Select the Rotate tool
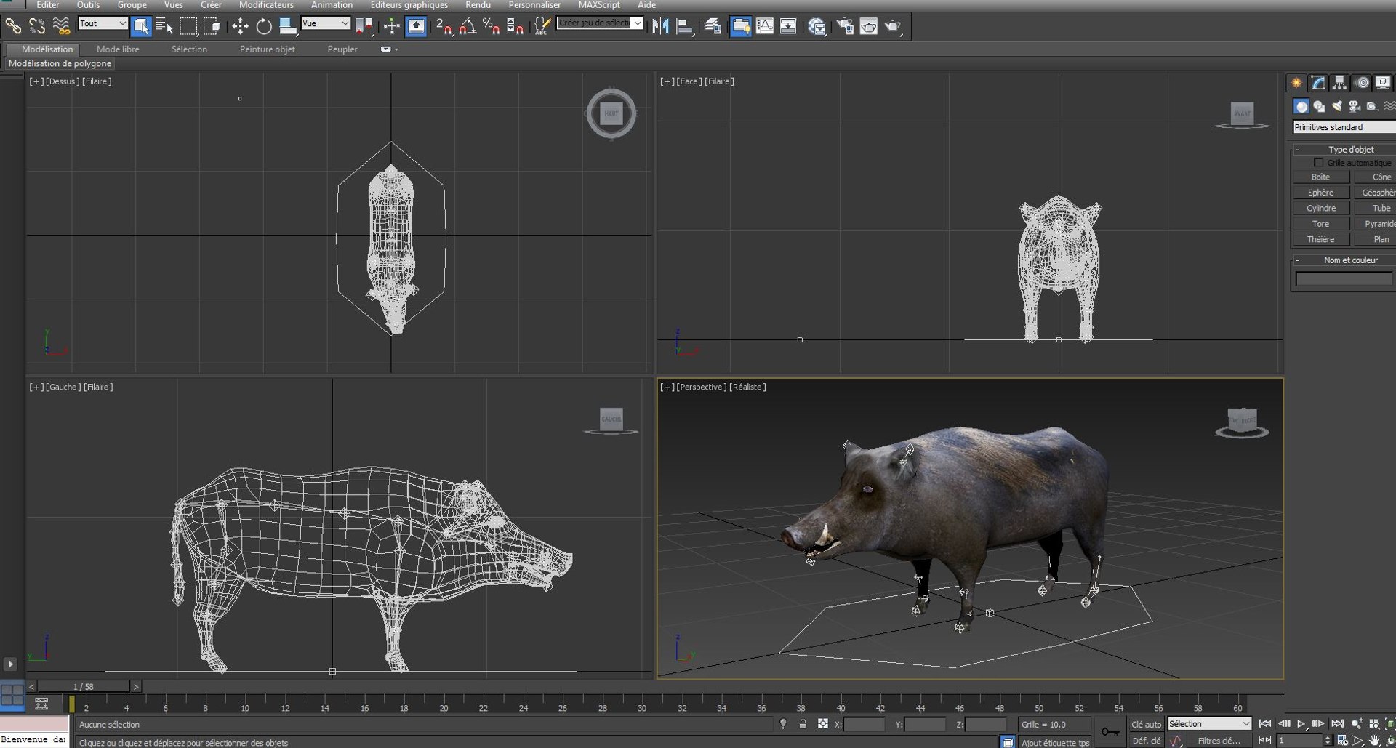1396x748 pixels. 264,26
